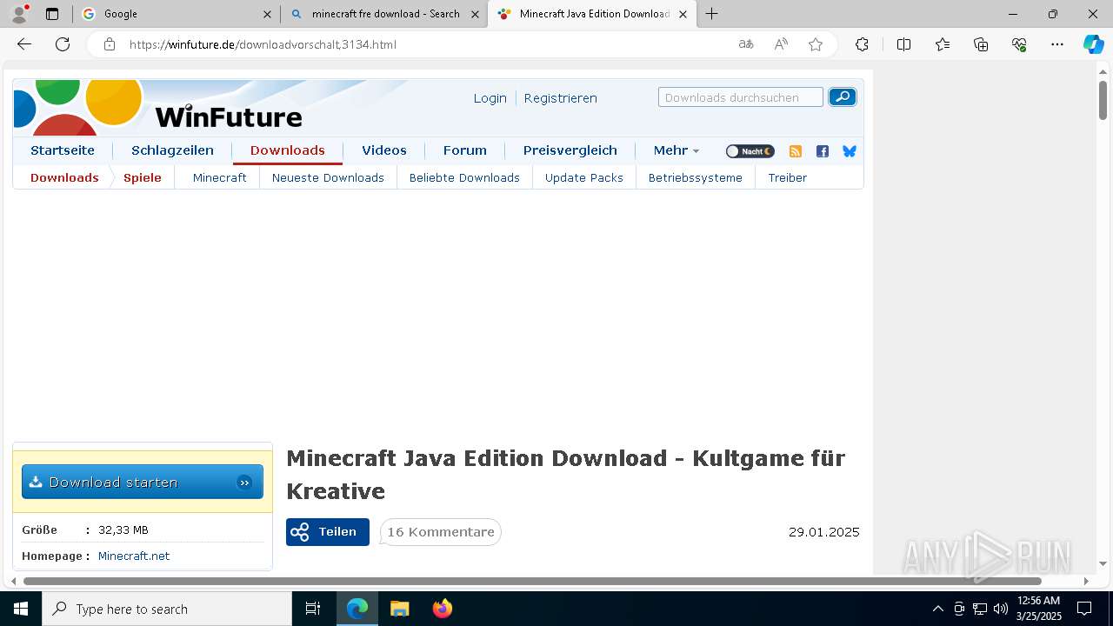This screenshot has width=1113, height=626.
Task: Launch Firefox from taskbar
Action: [442, 609]
